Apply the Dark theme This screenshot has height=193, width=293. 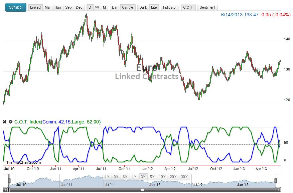click(x=143, y=7)
